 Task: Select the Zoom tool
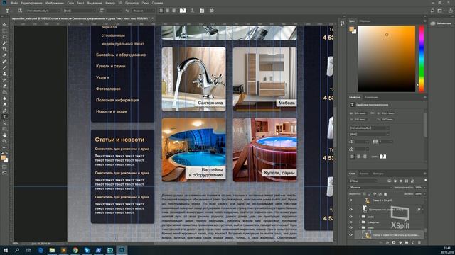click(x=4, y=141)
